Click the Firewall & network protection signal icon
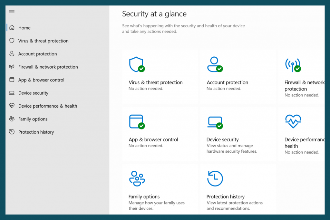330x220 pixels. [x=293, y=64]
